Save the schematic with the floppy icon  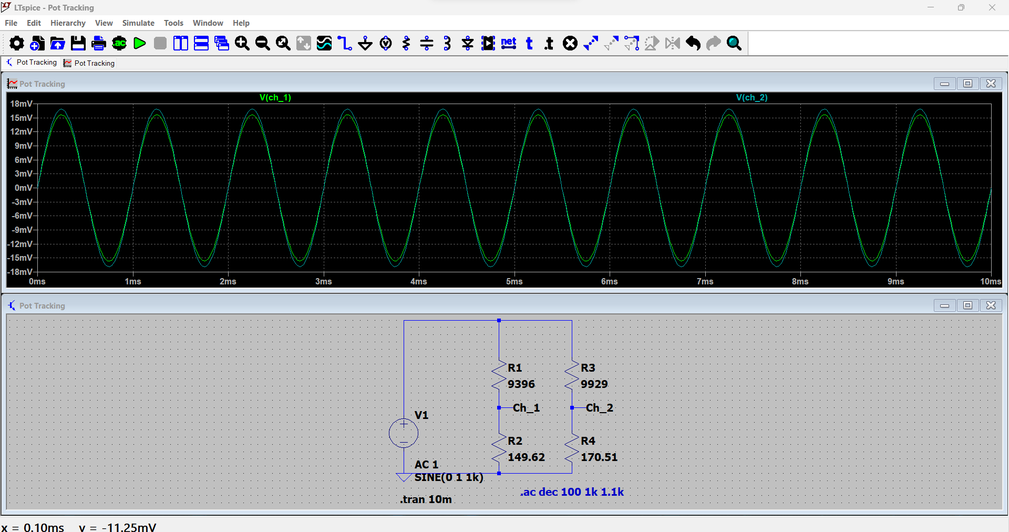pos(78,43)
